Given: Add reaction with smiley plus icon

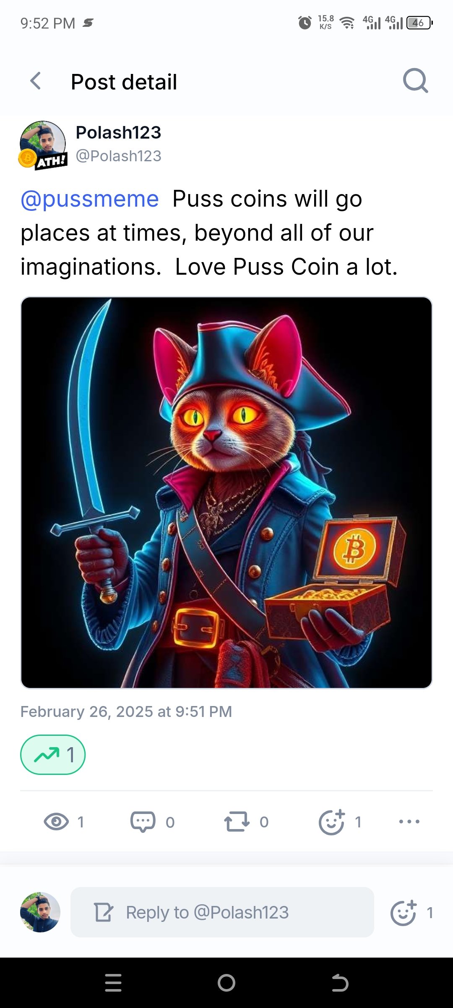Looking at the screenshot, I should (x=332, y=822).
